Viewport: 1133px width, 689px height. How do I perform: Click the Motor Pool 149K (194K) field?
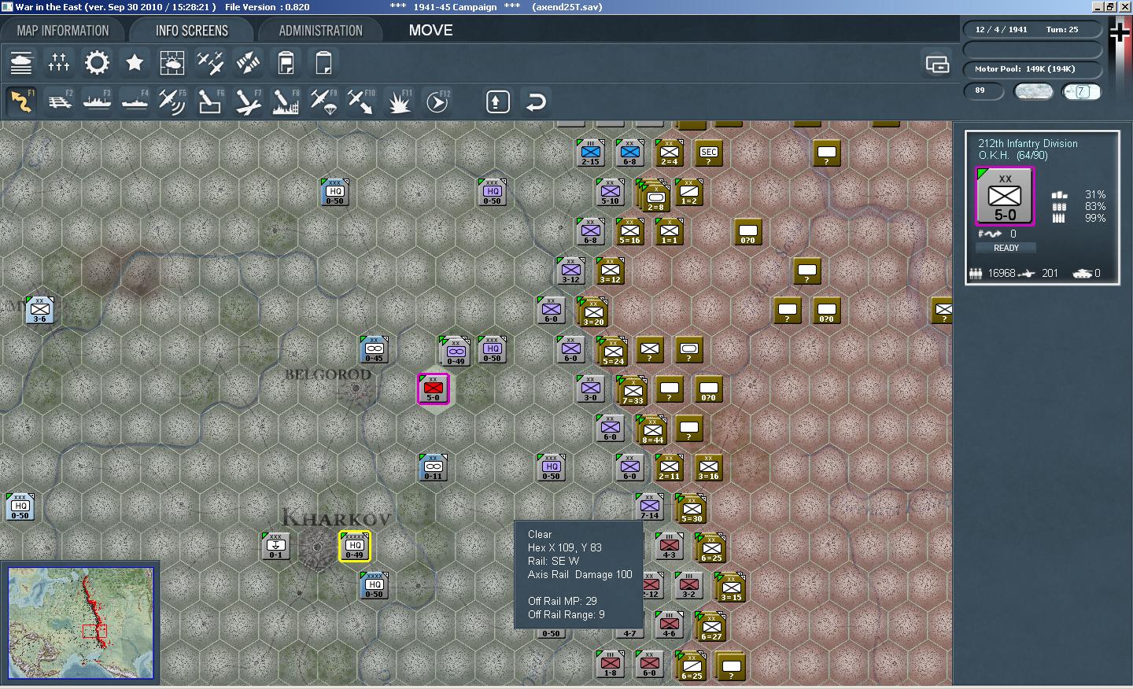click(1032, 69)
